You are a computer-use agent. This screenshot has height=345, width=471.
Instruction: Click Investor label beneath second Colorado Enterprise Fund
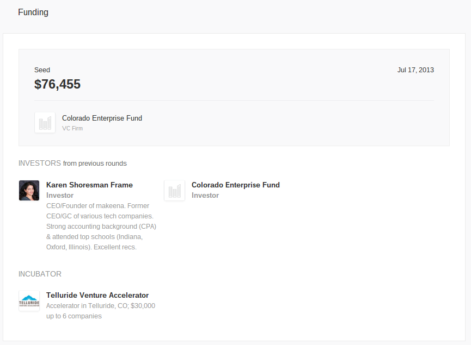click(x=205, y=195)
